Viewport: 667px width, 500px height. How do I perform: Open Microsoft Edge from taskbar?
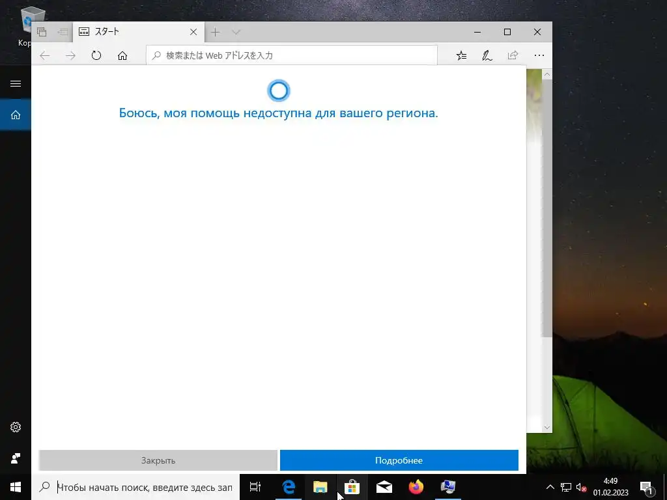[289, 487]
